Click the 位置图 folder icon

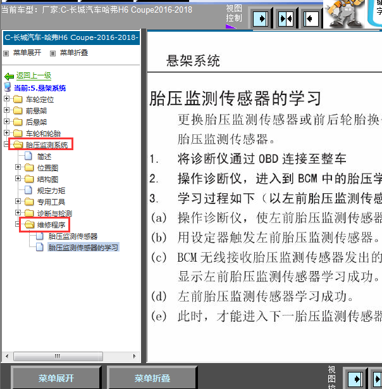click(x=29, y=167)
